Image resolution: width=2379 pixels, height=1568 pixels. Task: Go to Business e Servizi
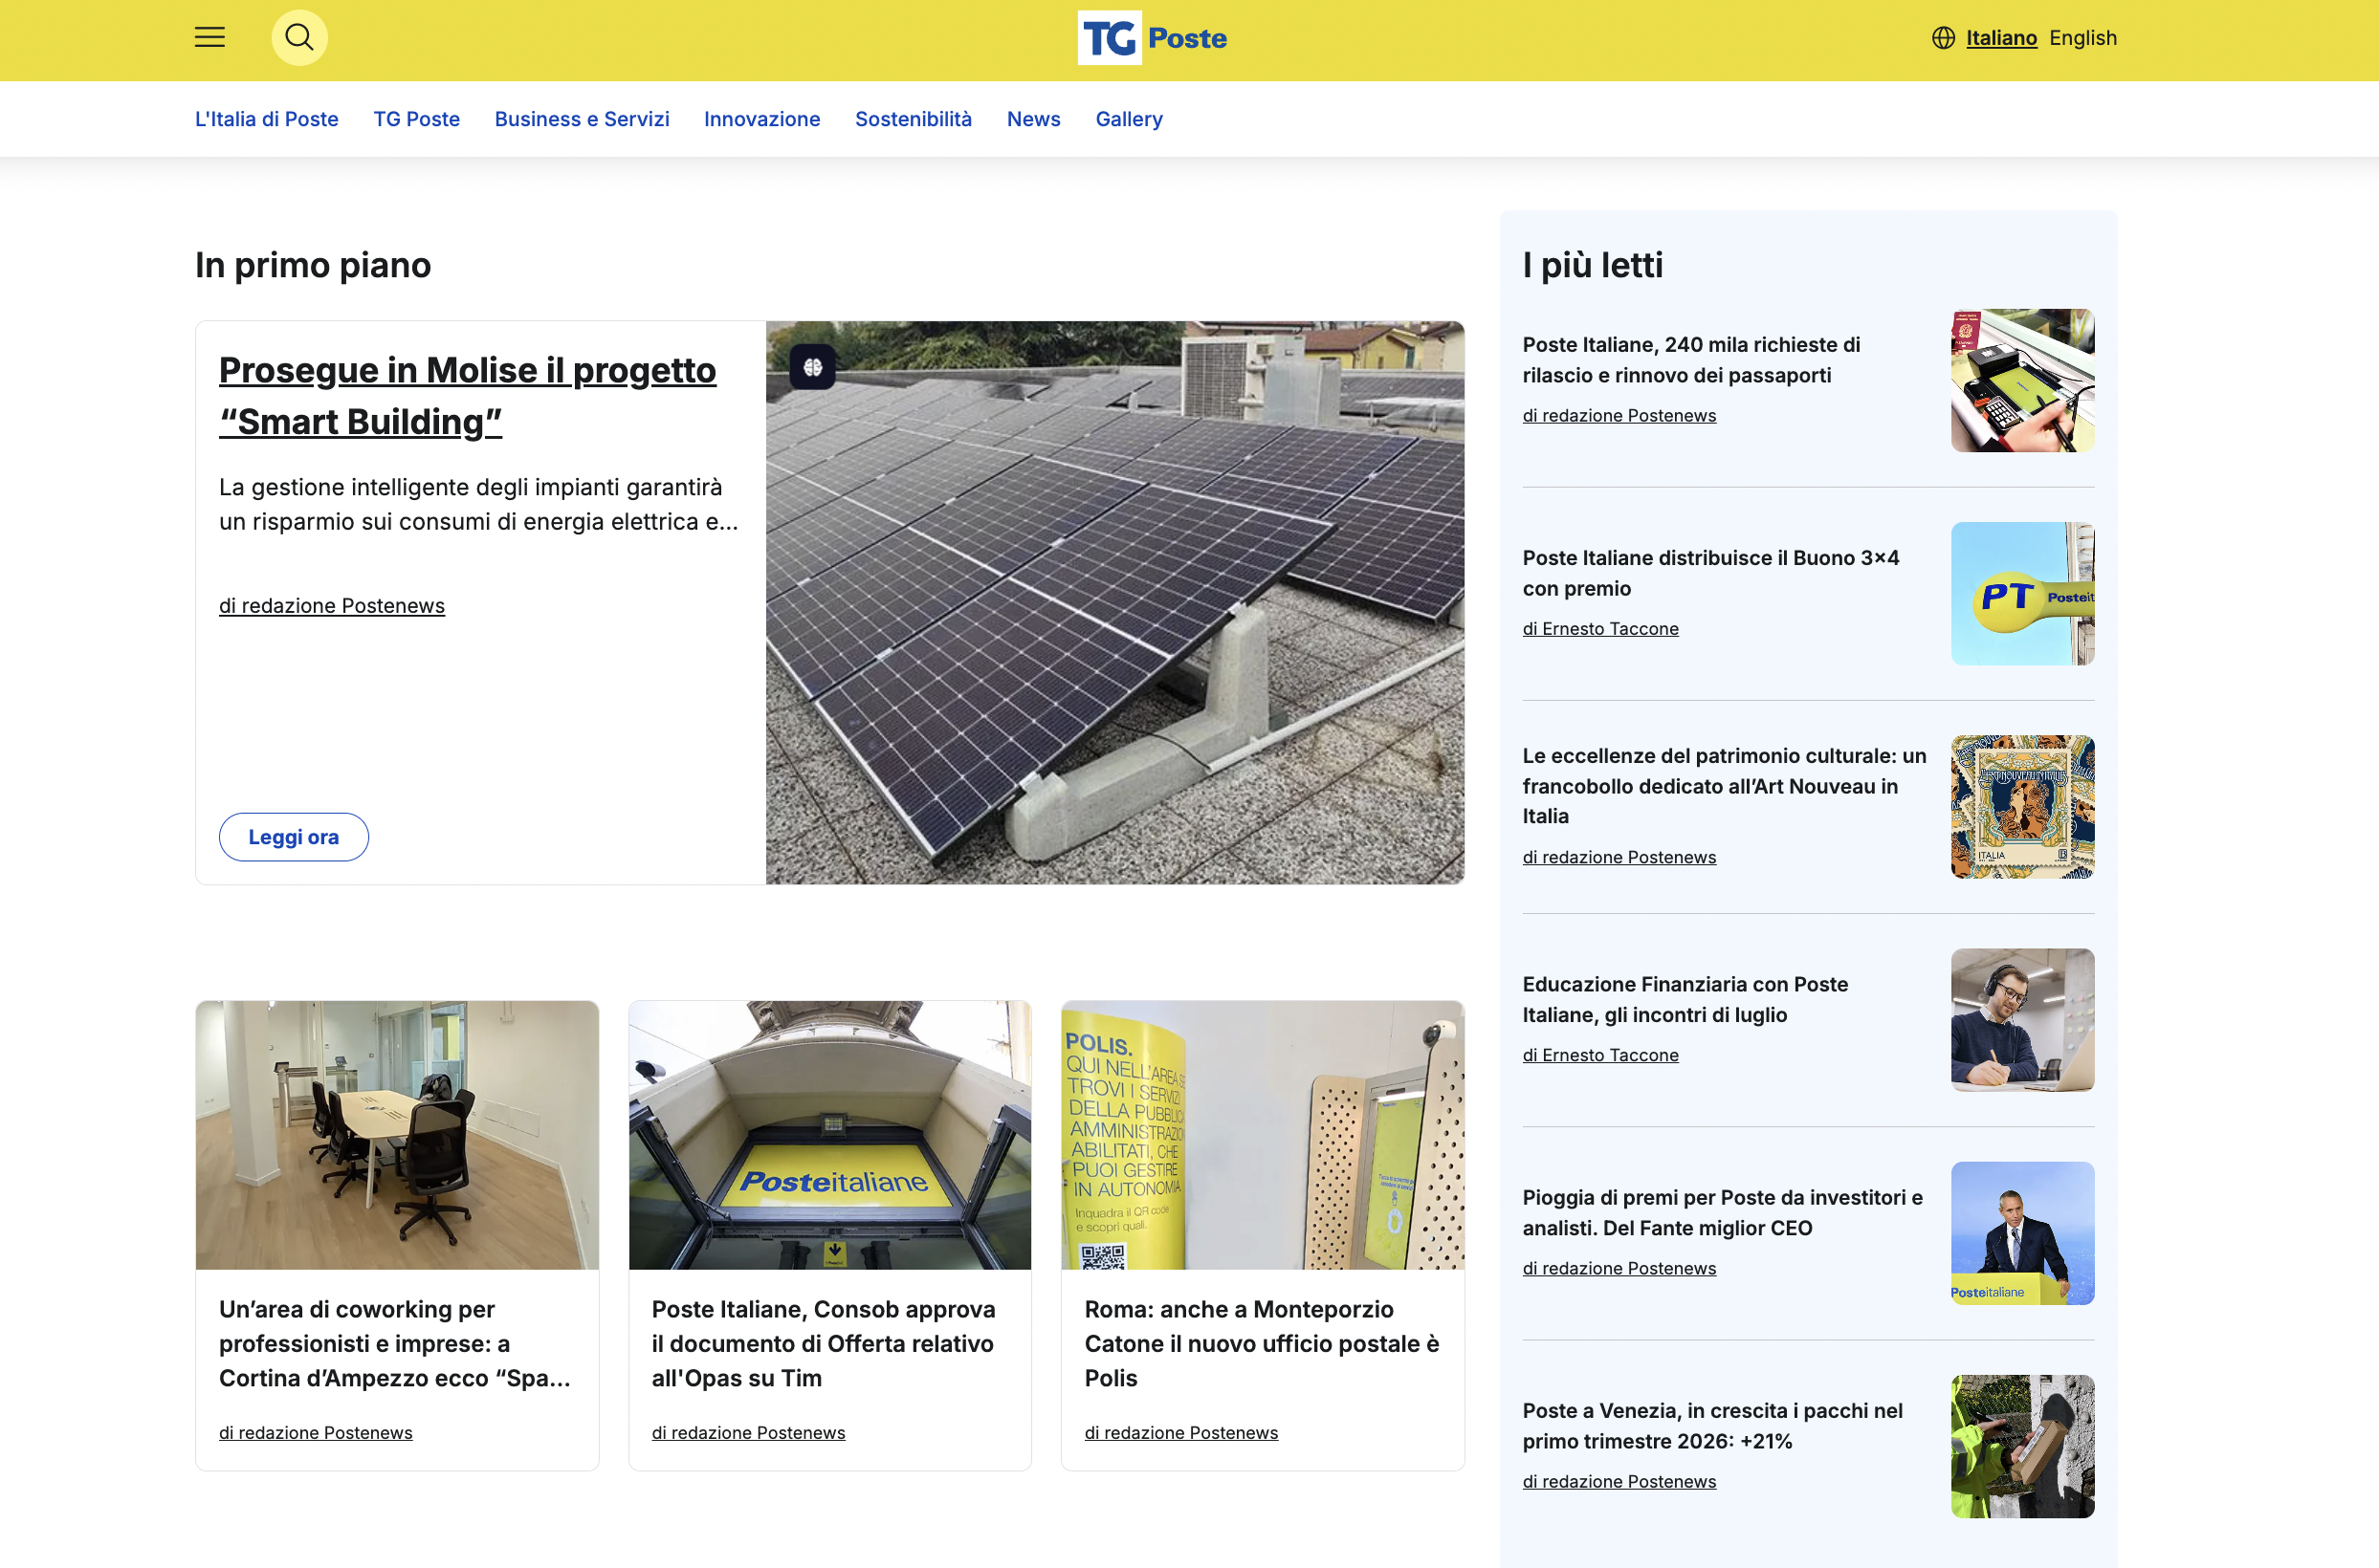pyautogui.click(x=583, y=119)
